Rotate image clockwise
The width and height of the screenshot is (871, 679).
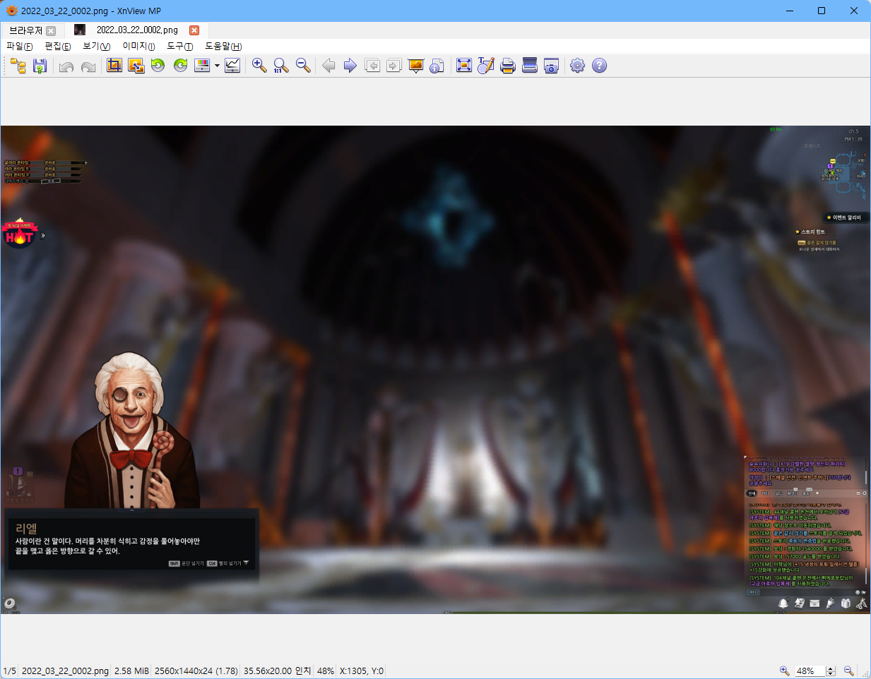coord(181,66)
